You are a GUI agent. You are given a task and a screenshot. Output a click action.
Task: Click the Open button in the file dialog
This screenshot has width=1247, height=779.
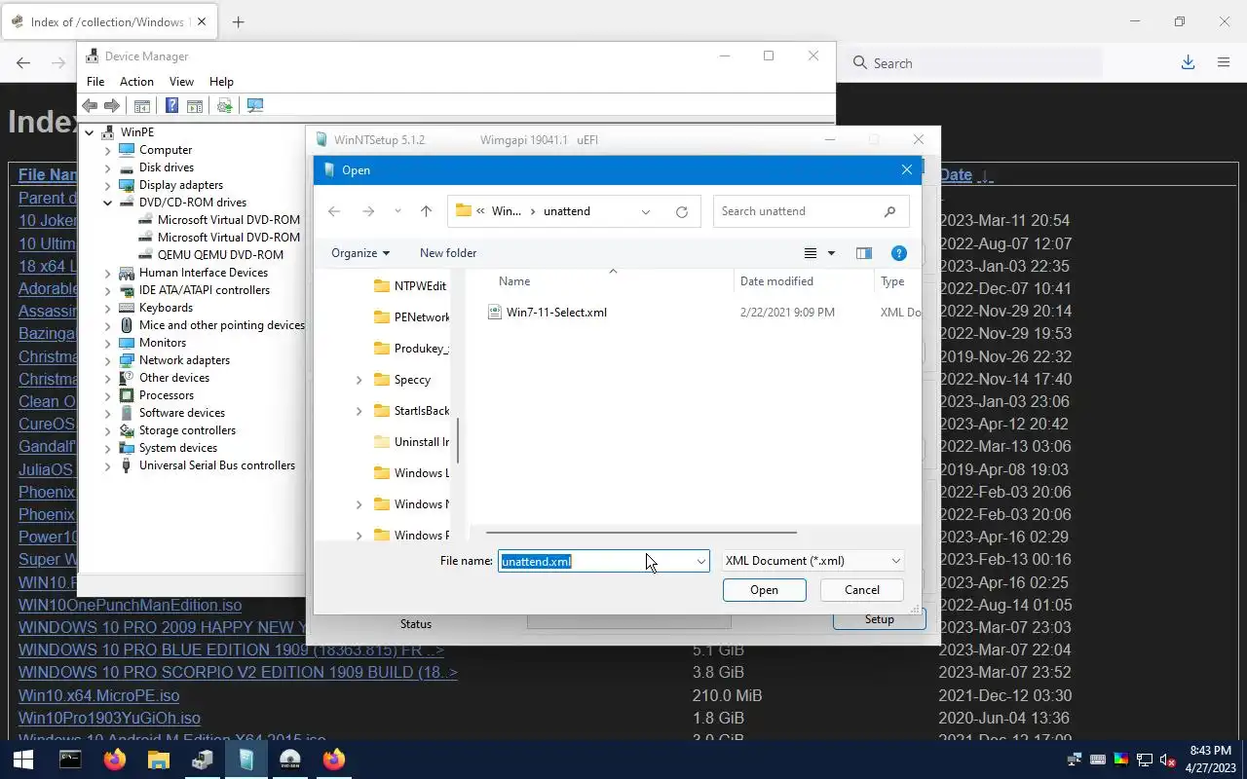point(764,590)
